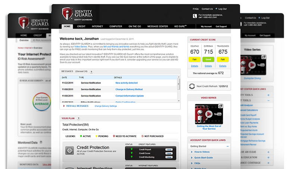View Equifax score details
Screen dimensions: 290x169
click(x=195, y=66)
